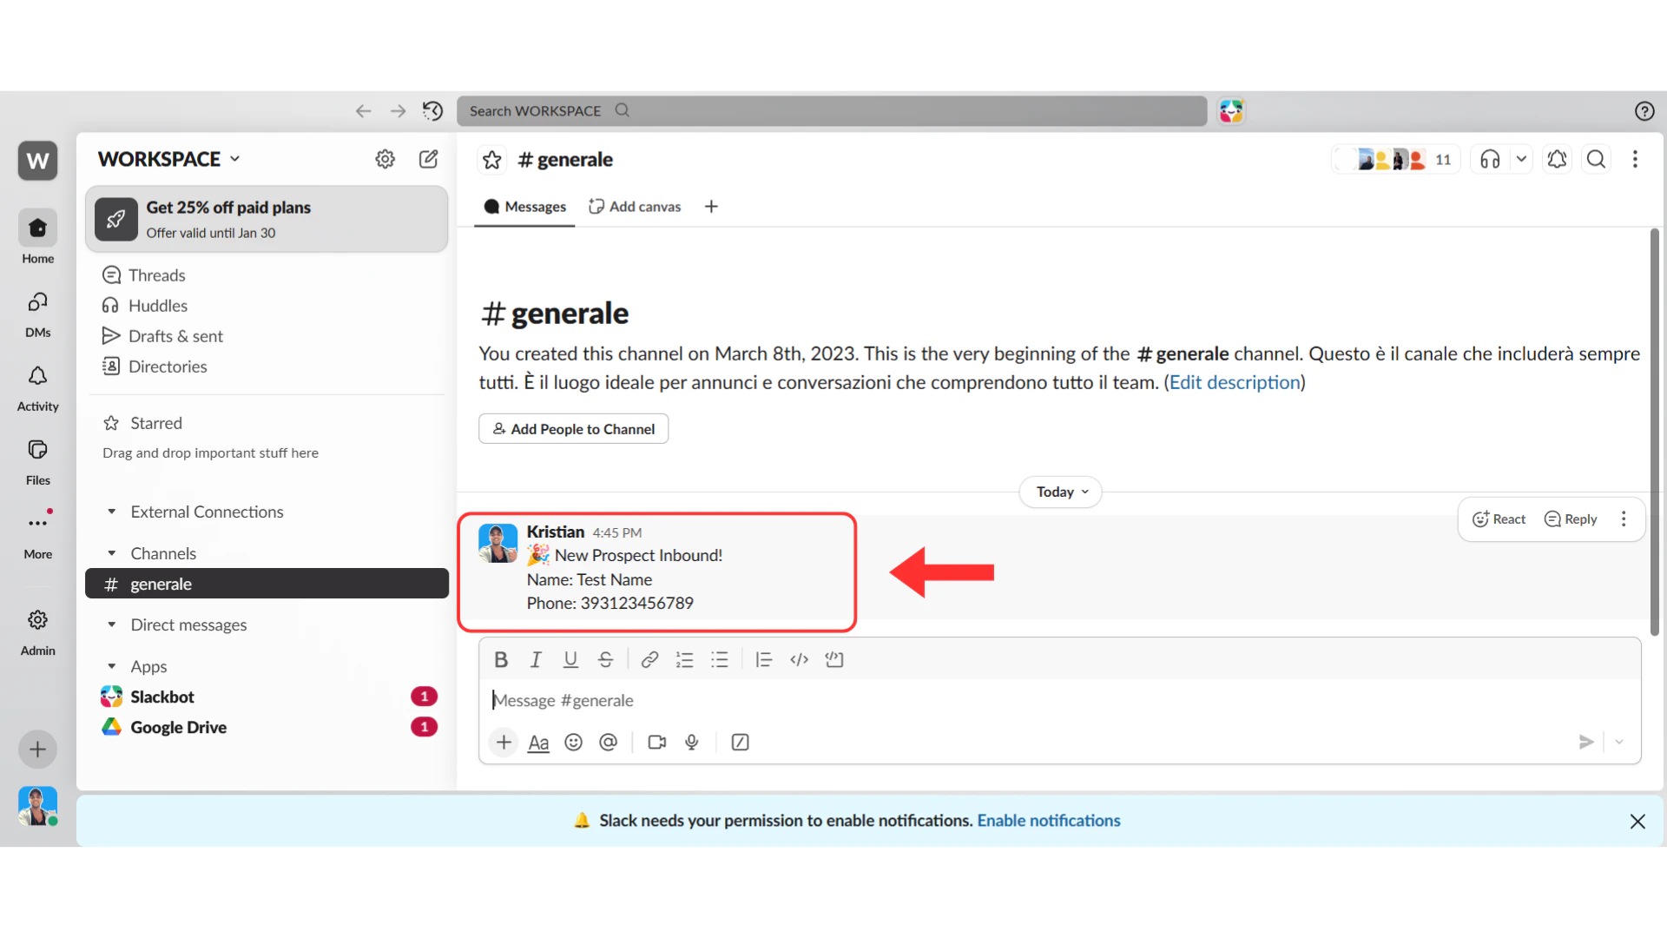1667x938 pixels.
Task: Switch to the Add canvas tab
Action: tap(635, 206)
